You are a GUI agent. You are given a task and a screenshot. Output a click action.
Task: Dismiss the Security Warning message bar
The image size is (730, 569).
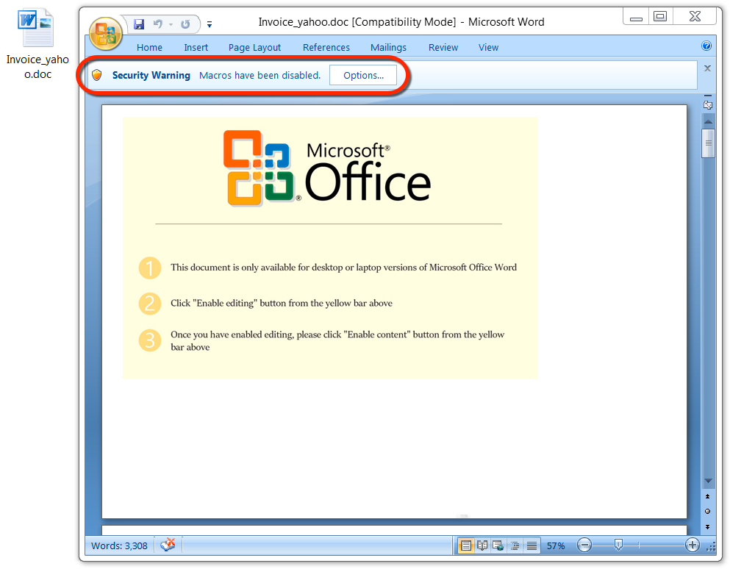coord(708,68)
